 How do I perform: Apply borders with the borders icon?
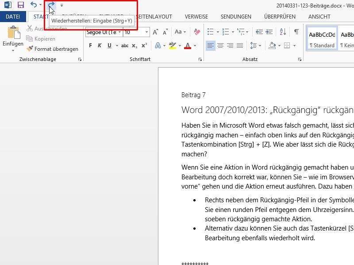(x=287, y=45)
